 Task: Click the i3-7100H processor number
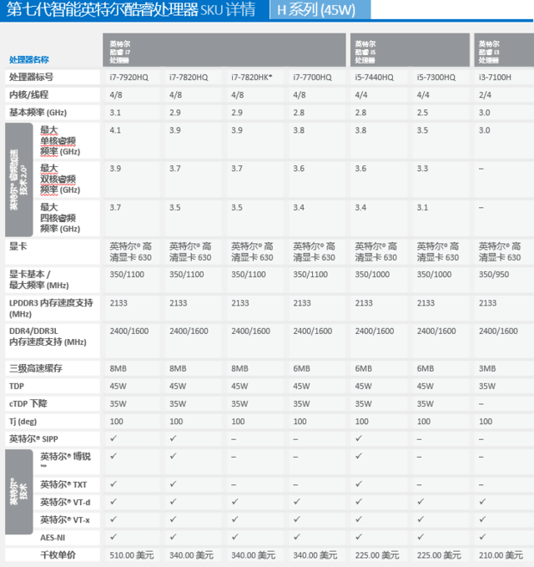(x=495, y=78)
